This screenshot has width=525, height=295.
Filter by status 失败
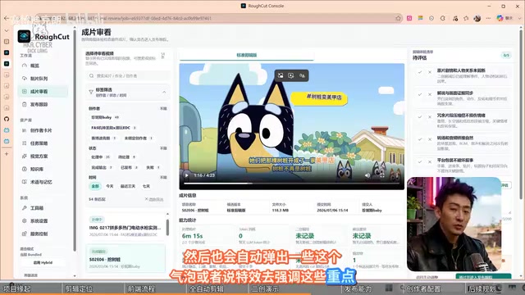[153, 167]
